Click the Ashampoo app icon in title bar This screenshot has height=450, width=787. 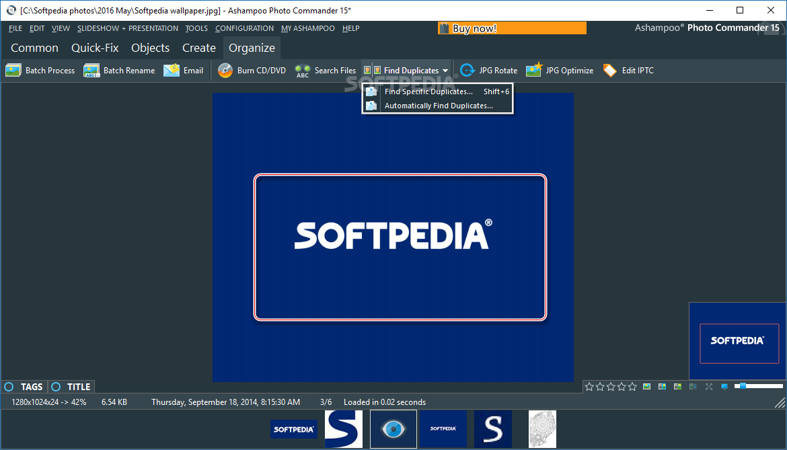click(11, 10)
